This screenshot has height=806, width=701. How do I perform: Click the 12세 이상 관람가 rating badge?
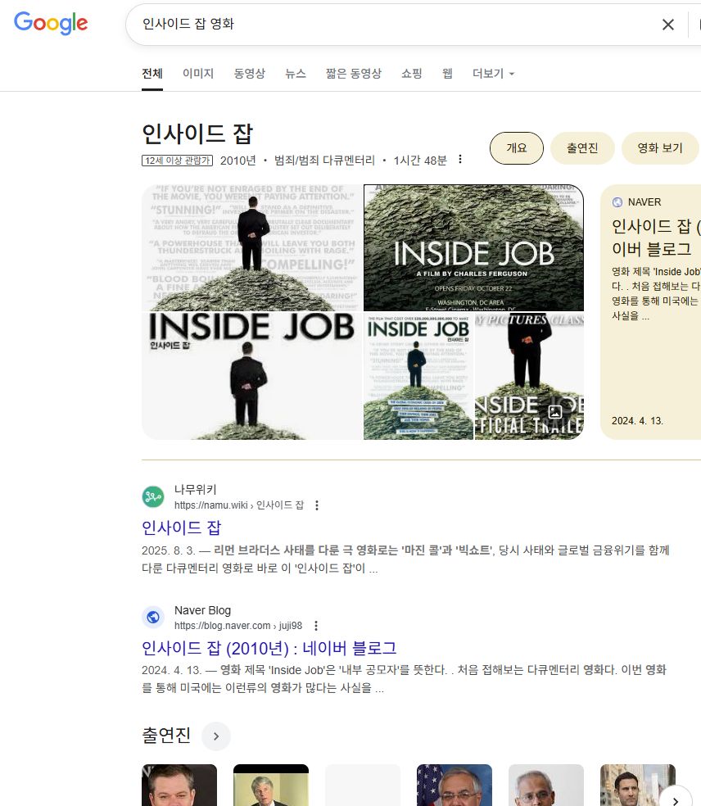tap(178, 161)
